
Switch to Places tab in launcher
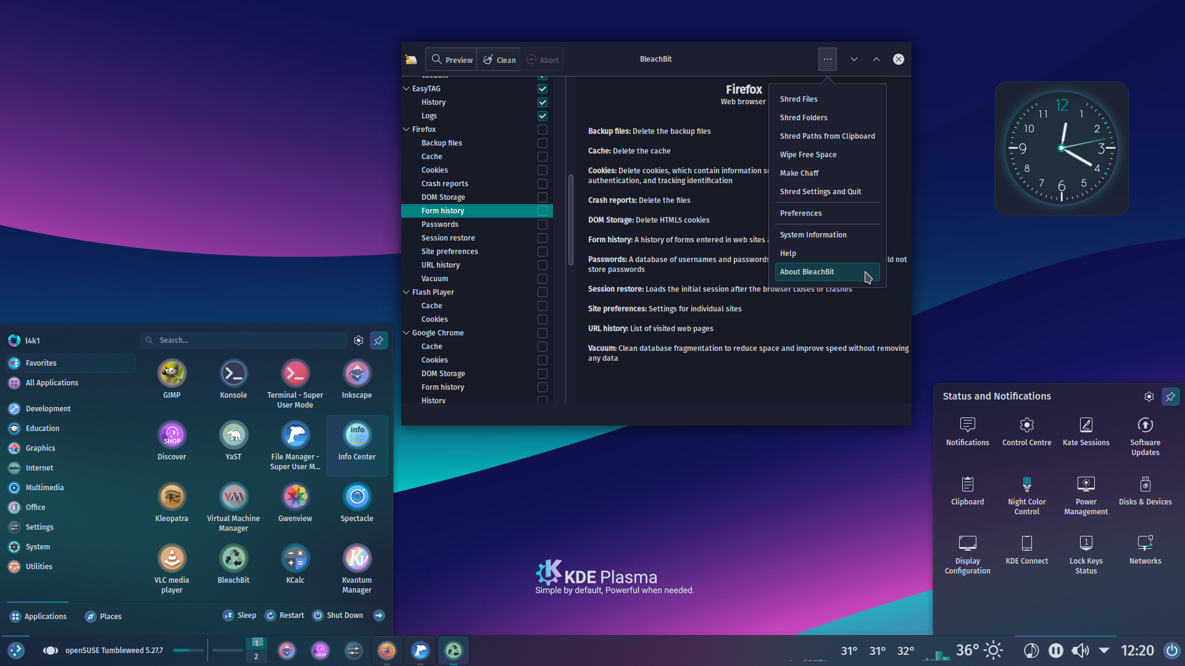coord(103,617)
